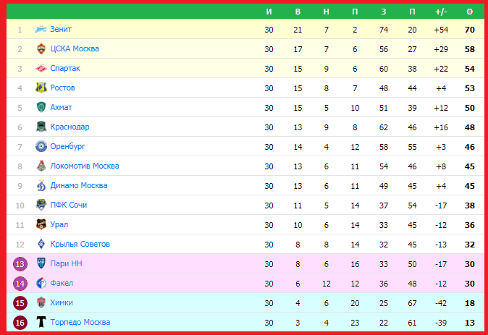Viewport: 488px width, 335px height.
Task: Click the purple position 13 badge
Action: point(20,264)
